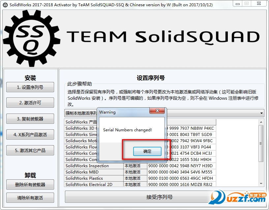Screen dimensions: 269x210
Task: Select the Solidworks Moti row name
Action: point(81,141)
